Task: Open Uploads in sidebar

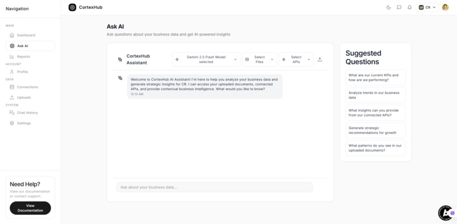Action: (30, 97)
